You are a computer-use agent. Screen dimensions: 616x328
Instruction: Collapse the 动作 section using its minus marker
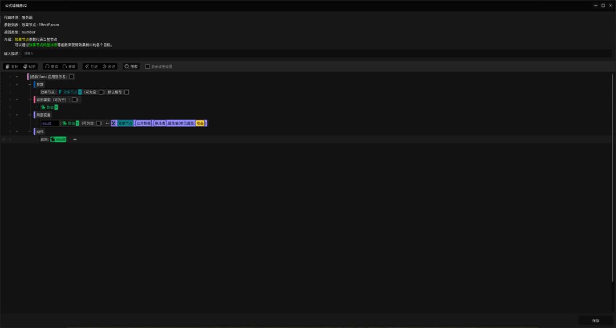pyautogui.click(x=30, y=132)
